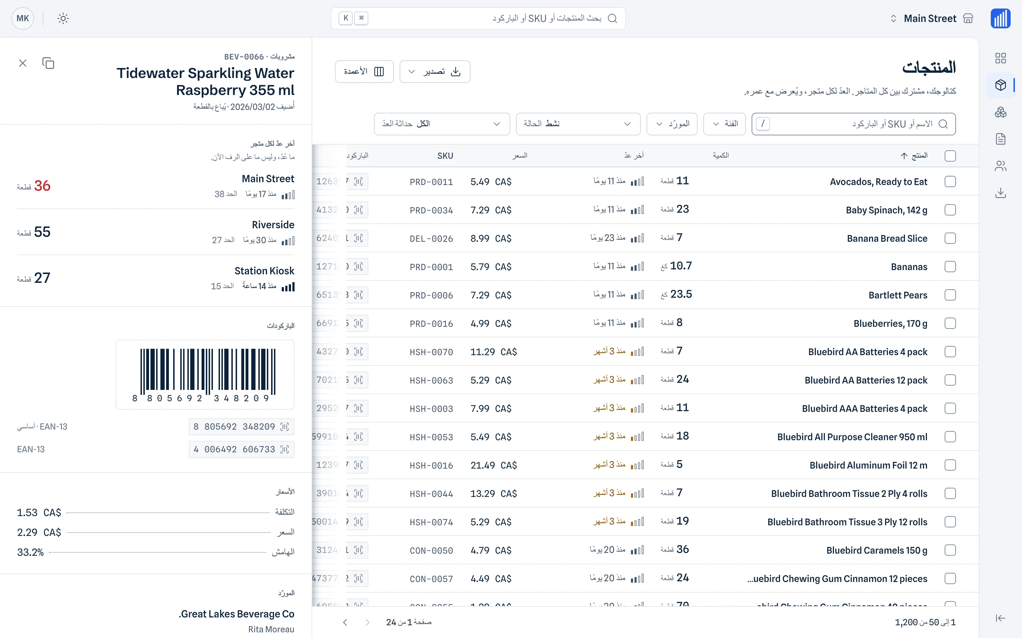Select the Banana Bread Slice checkbox
This screenshot has height=638, width=1022.
click(950, 238)
